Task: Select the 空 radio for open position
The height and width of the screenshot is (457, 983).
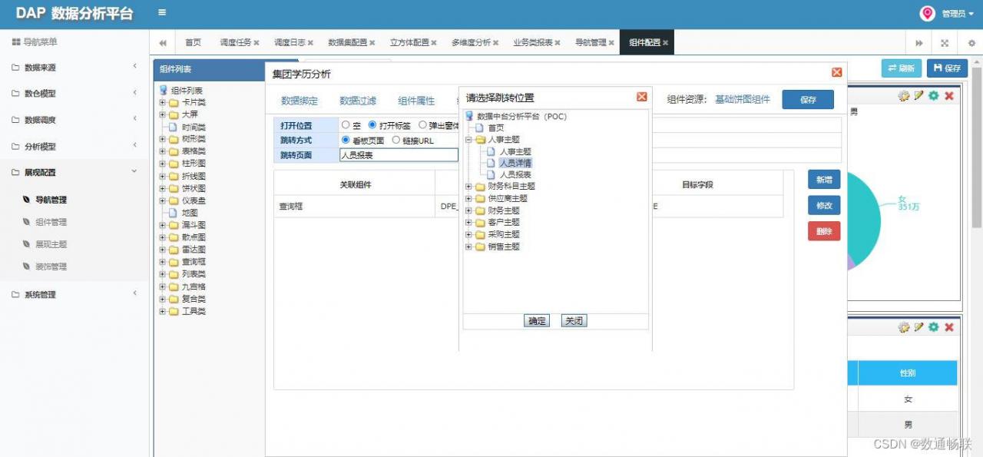Action: click(x=346, y=125)
